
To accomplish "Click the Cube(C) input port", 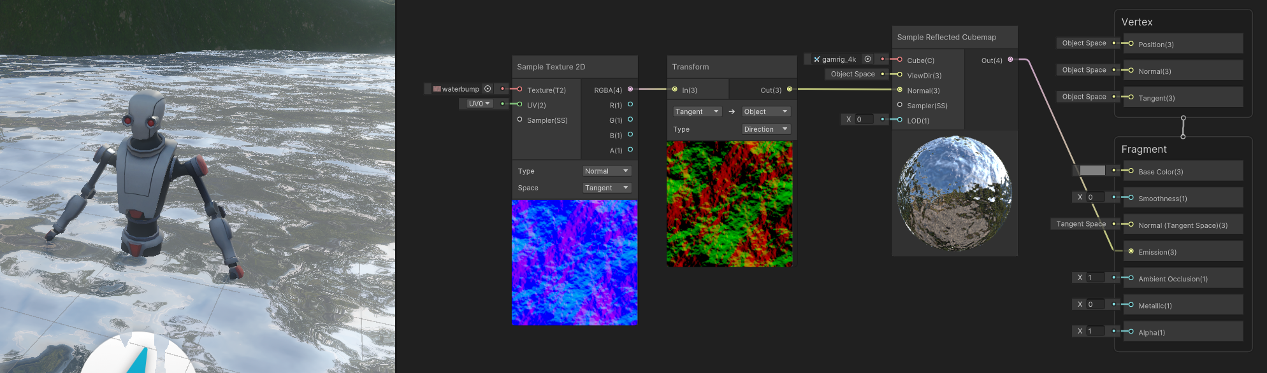I will tap(900, 59).
